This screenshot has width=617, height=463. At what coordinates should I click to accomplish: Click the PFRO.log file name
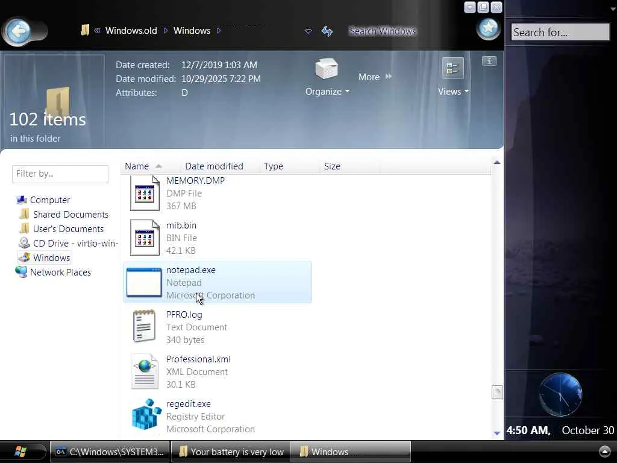click(184, 315)
